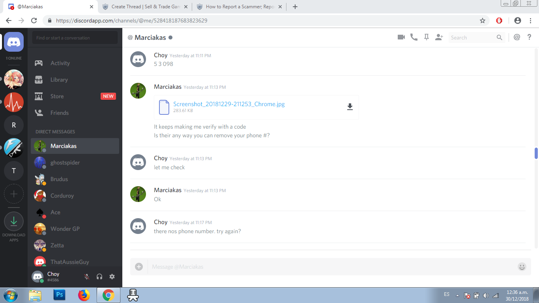Download the attached screenshot file
Viewport: 539px width, 303px height.
[350, 107]
